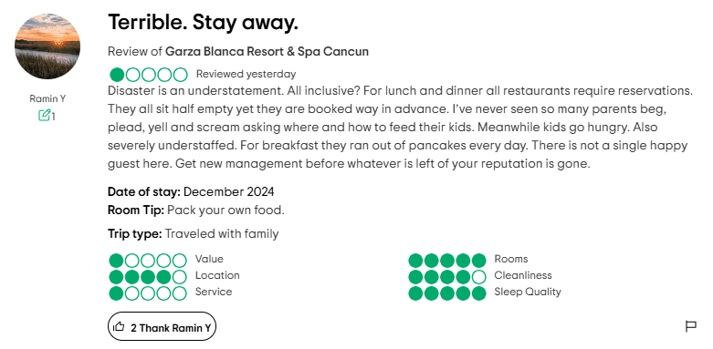Click the "Terrible. Stay away." review title
Image resolution: width=713 pixels, height=349 pixels.
point(203,22)
